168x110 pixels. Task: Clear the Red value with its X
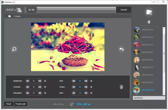(91, 81)
